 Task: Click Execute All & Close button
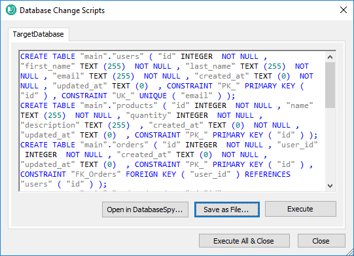(244, 241)
